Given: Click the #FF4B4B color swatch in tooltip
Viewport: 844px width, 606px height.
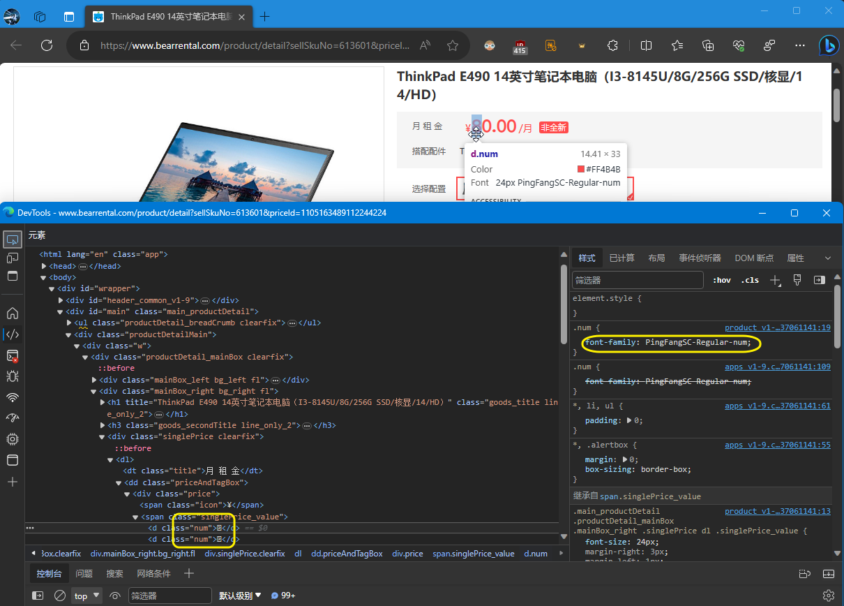Looking at the screenshot, I should click(x=581, y=169).
